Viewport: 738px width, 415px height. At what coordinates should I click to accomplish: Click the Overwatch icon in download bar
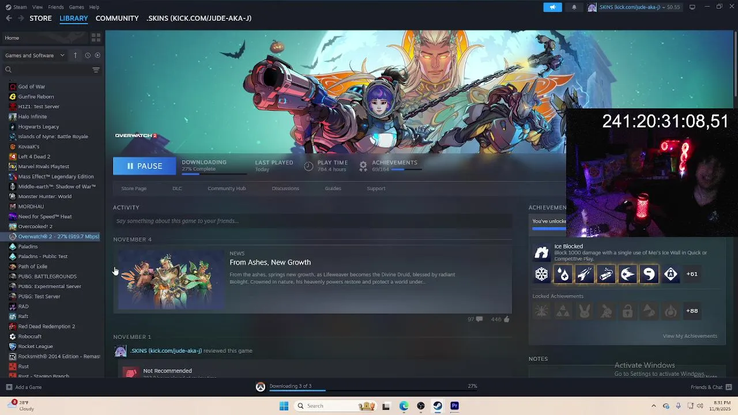pos(261,387)
